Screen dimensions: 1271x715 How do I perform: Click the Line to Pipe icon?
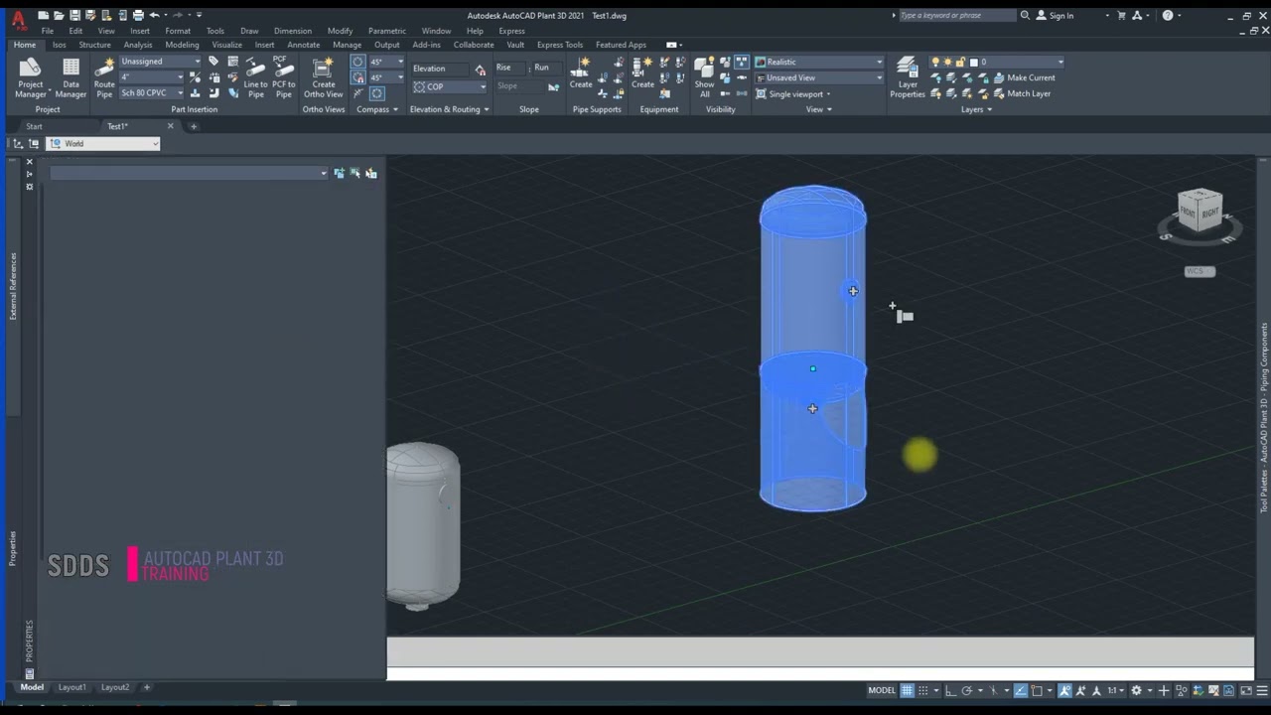(255, 77)
